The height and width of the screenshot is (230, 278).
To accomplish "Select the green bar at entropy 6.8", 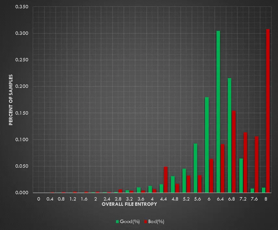I will [230, 135].
